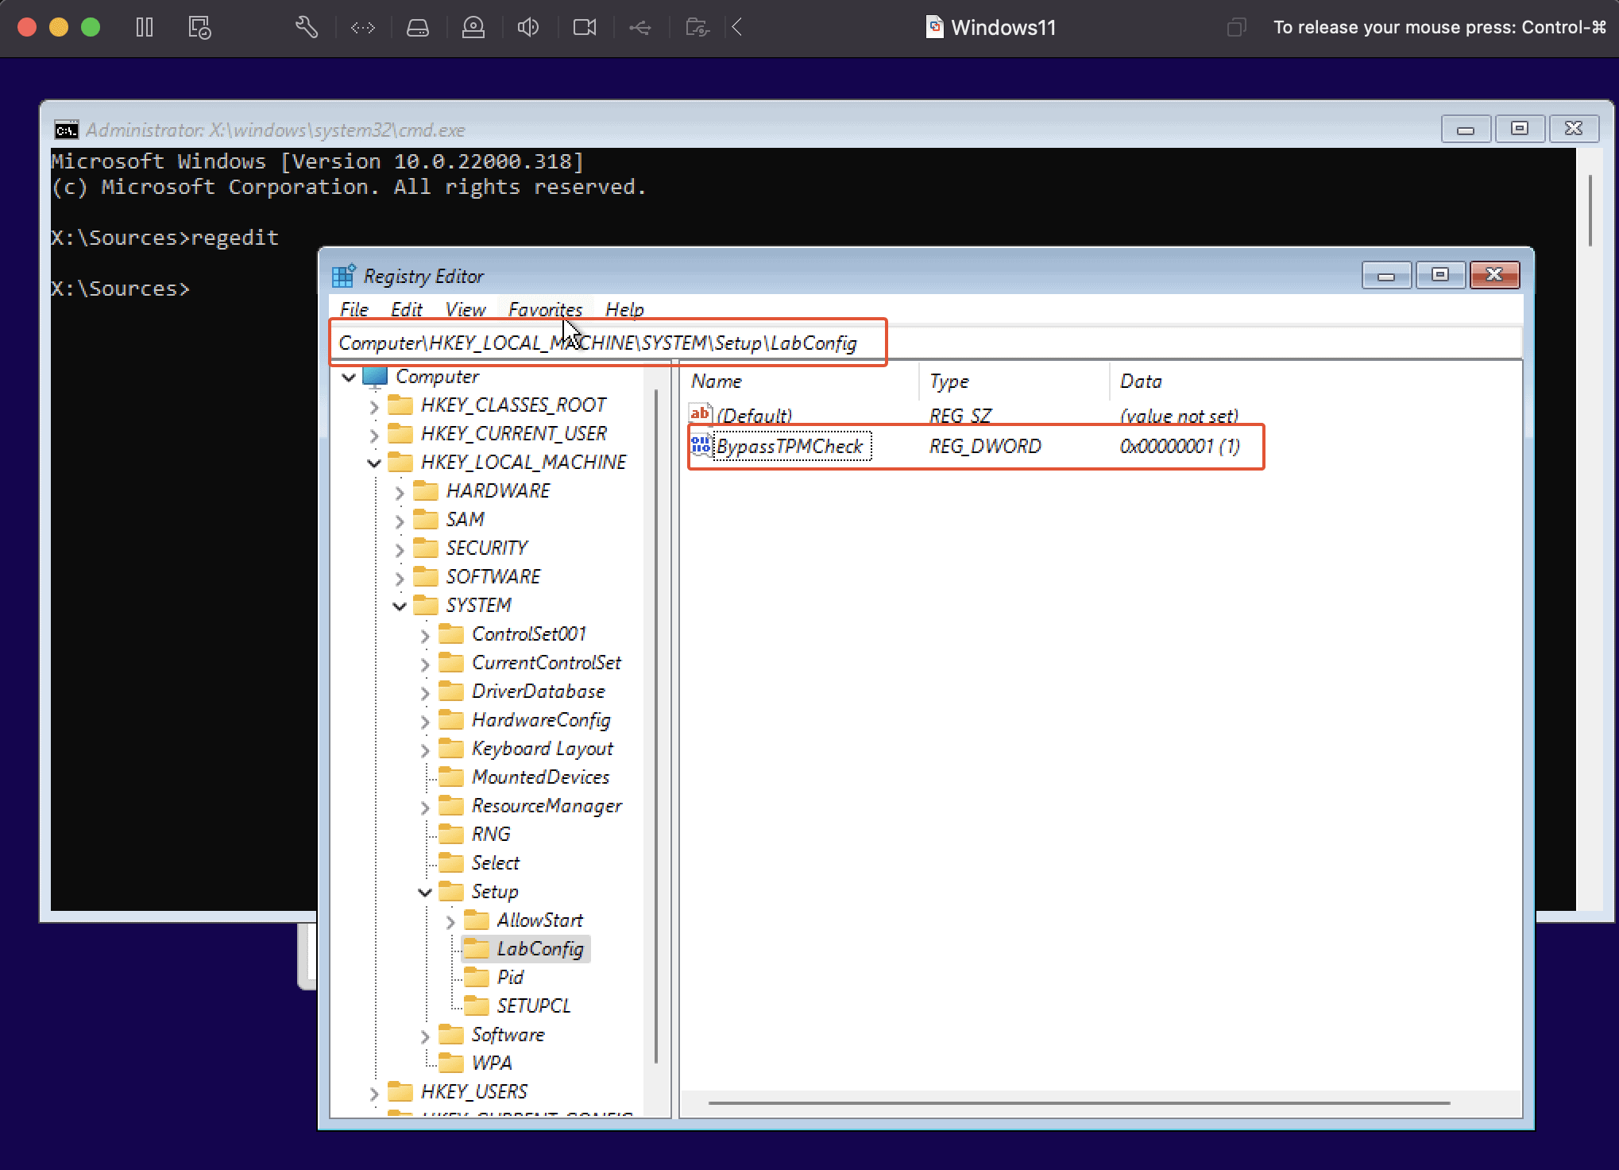Open the File menu in Registry Editor

(x=354, y=309)
